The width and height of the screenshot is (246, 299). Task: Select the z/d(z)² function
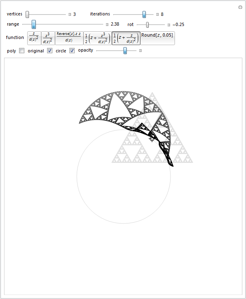[34, 38]
